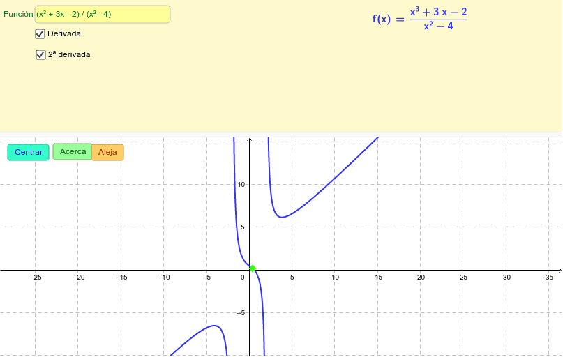Click the x-axis label 35

[x=549, y=278]
